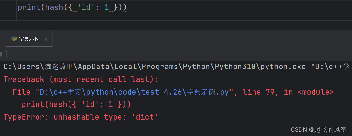Select the python.exe command line in console
Image resolution: width=352 pixels, height=136 pixels.
click(x=177, y=67)
